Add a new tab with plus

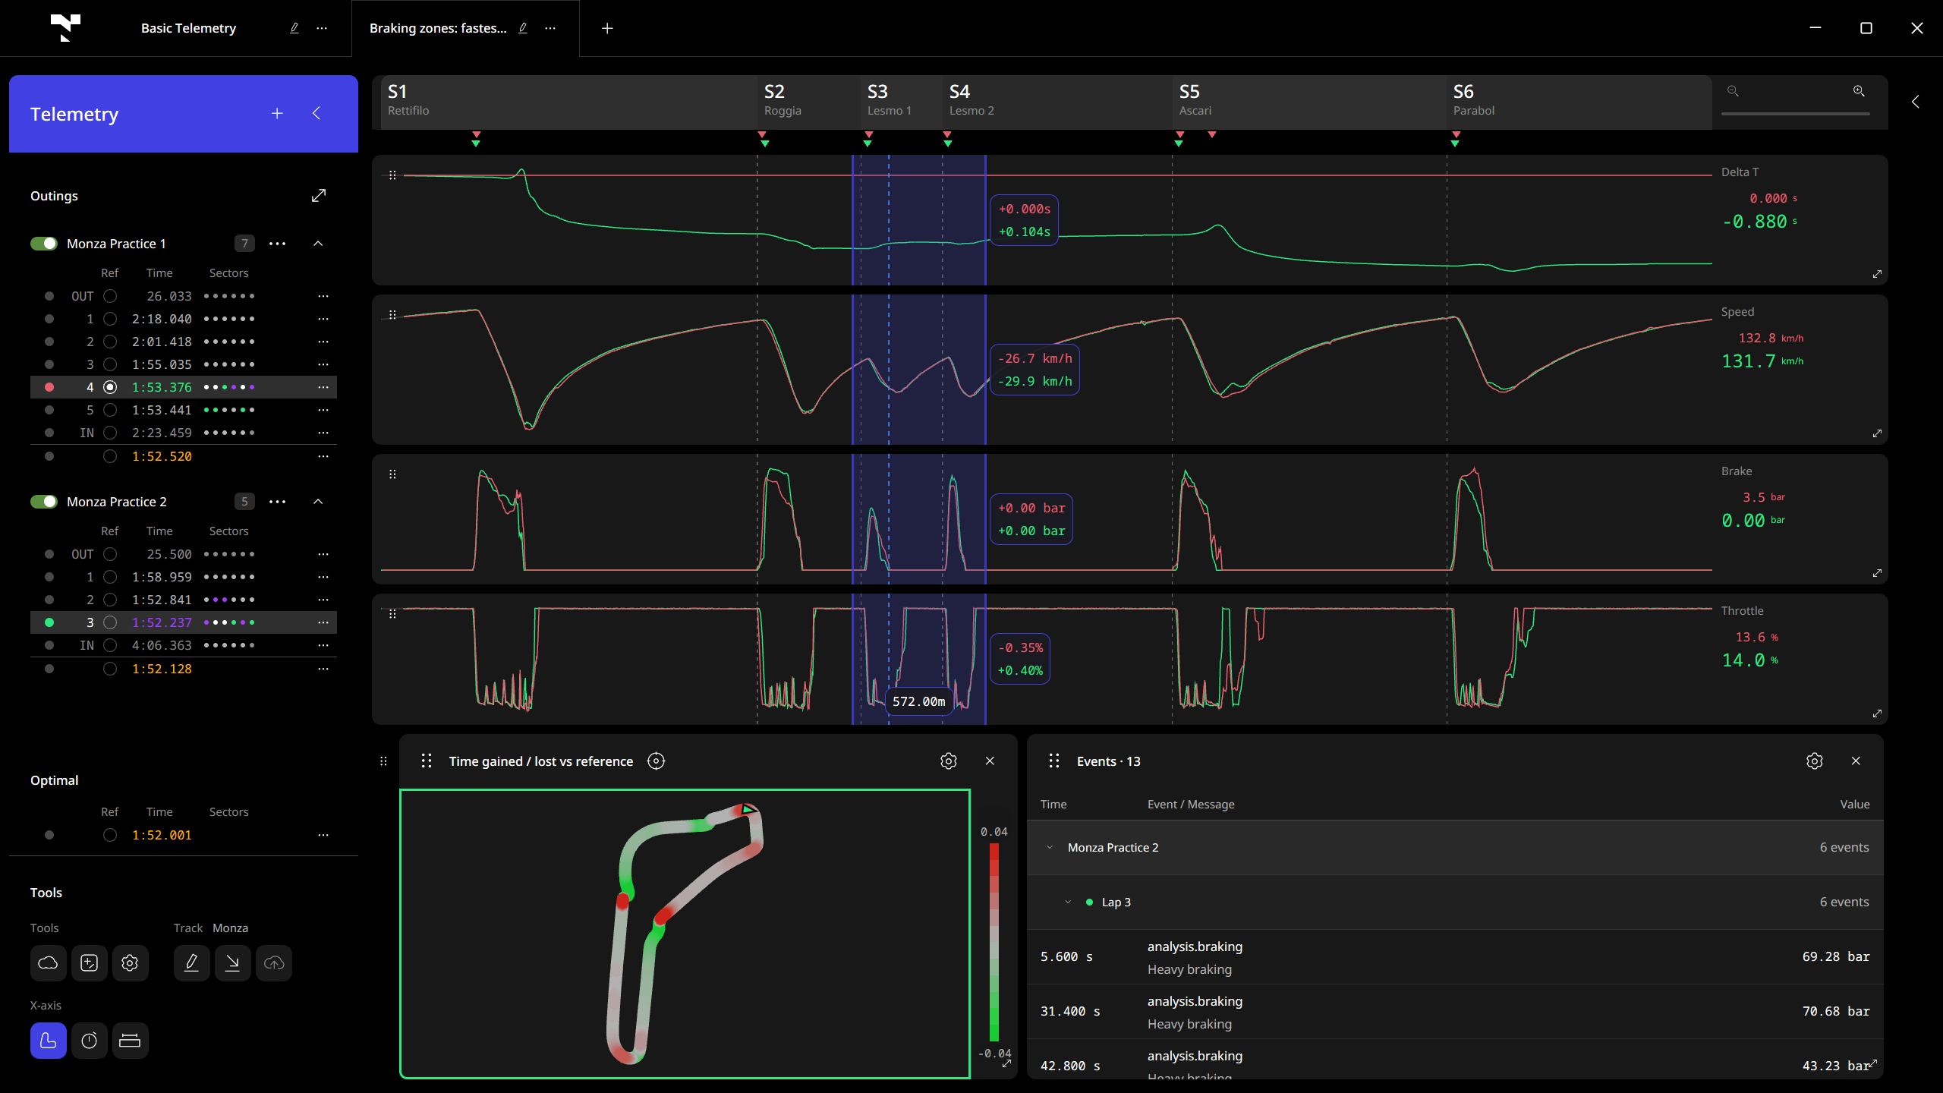[607, 28]
